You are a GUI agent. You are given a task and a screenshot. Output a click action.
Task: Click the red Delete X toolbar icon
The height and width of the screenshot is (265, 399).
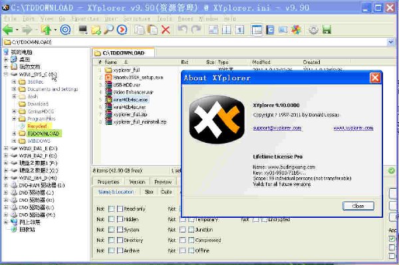pos(166,30)
